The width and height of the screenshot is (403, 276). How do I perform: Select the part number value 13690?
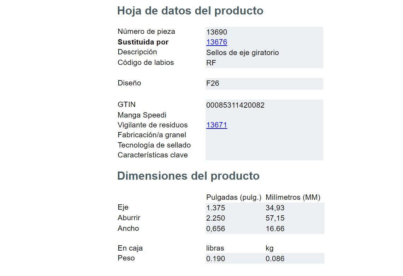[217, 32]
